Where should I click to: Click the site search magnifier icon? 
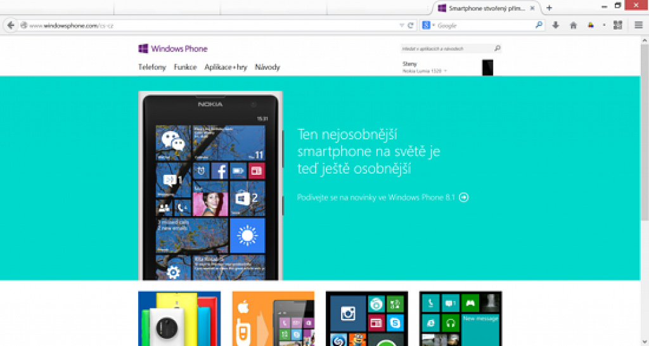(x=498, y=48)
